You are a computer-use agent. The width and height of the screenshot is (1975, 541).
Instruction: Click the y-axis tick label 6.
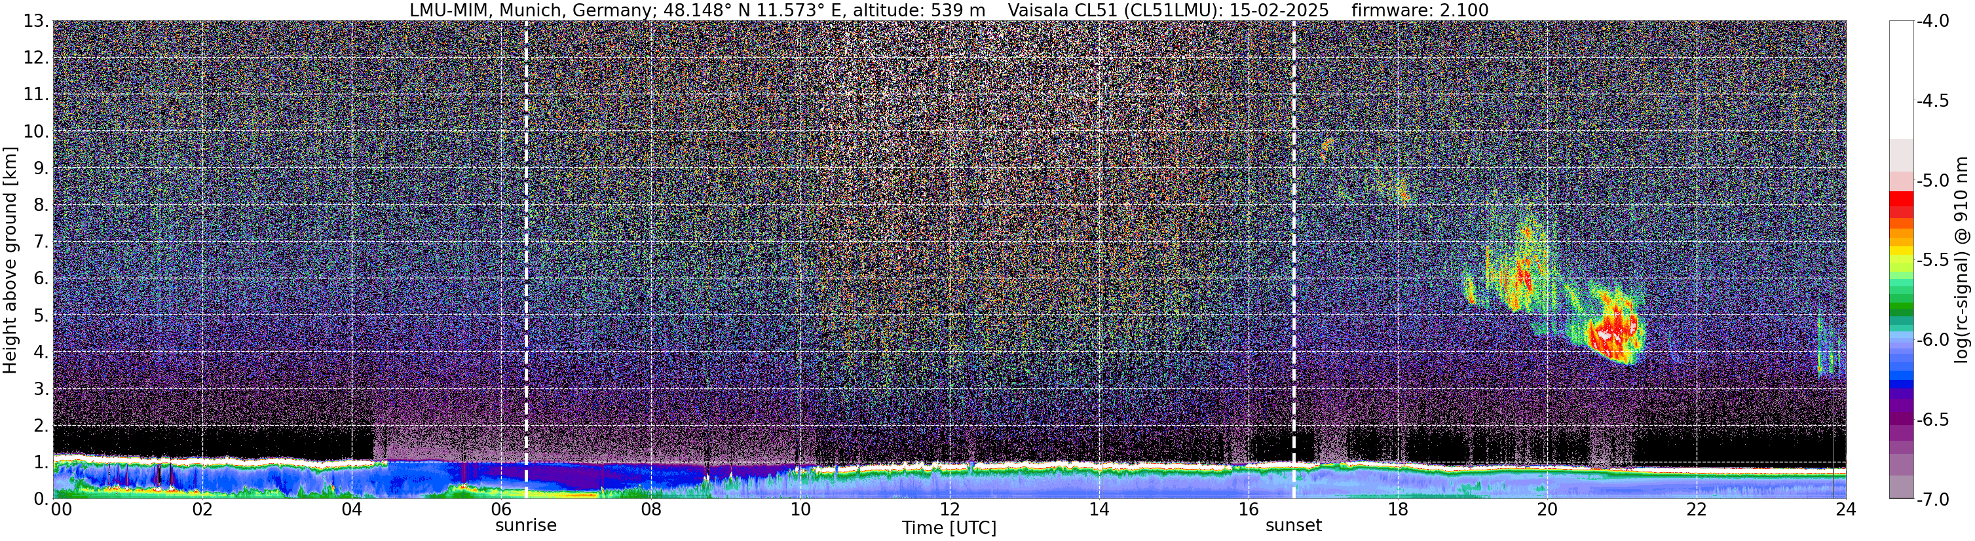[41, 279]
